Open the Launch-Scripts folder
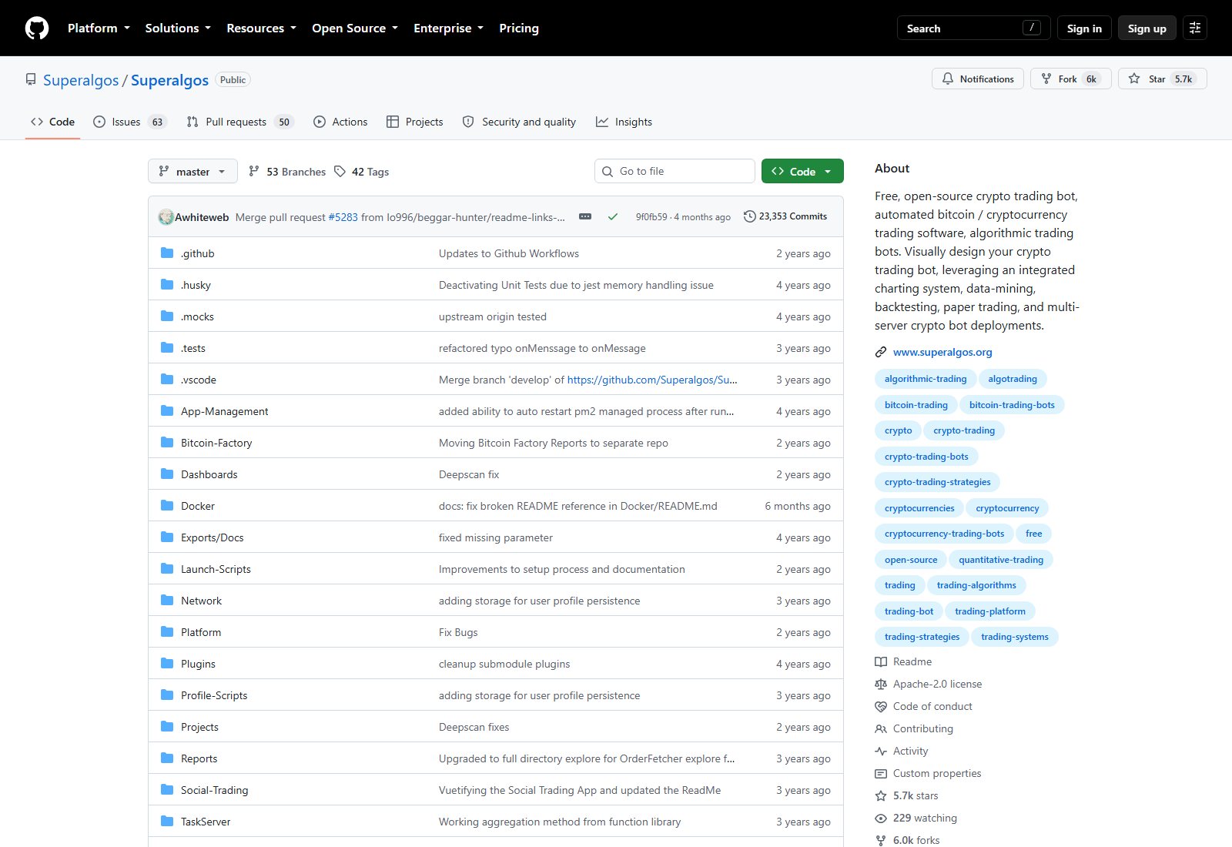Viewport: 1232px width, 847px height. [216, 569]
